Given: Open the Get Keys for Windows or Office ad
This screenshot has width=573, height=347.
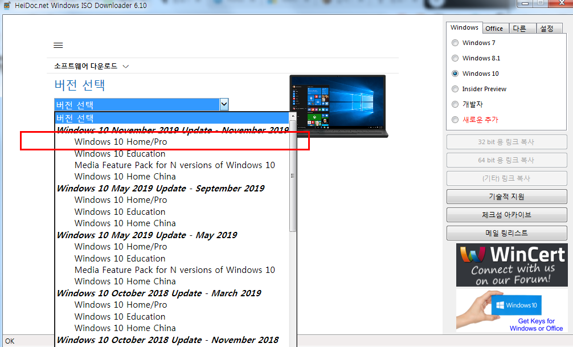Looking at the screenshot, I should (x=511, y=311).
